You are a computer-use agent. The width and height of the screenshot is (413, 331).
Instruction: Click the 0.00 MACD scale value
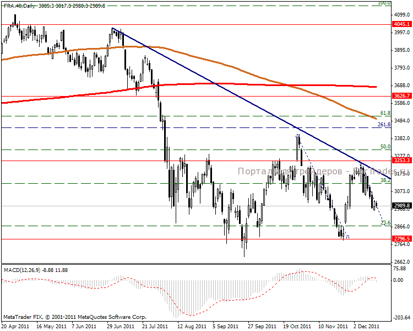coord(398,280)
